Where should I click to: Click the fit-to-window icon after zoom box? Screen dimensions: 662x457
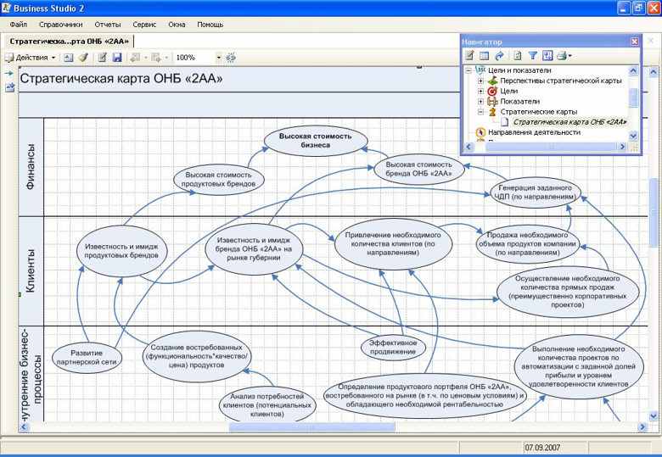[x=231, y=58]
